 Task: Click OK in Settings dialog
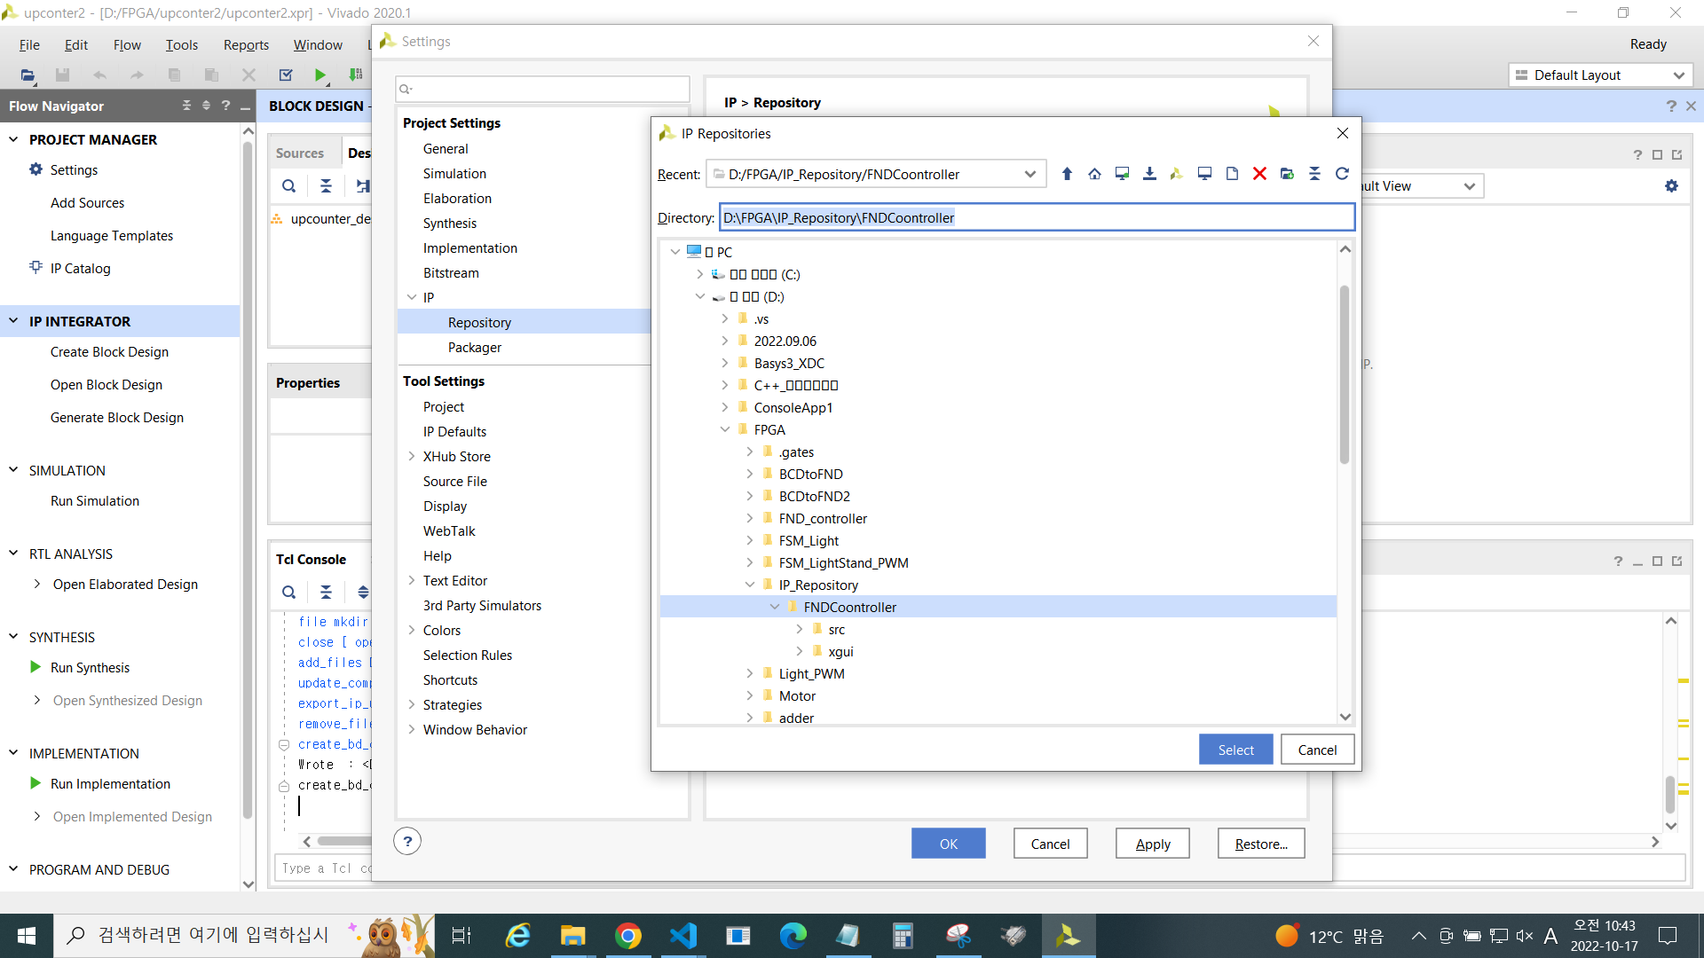tap(949, 844)
